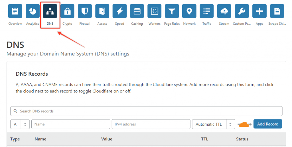Open the Network location pin icon
This screenshot has height=147, width=292.
tap(189, 11)
